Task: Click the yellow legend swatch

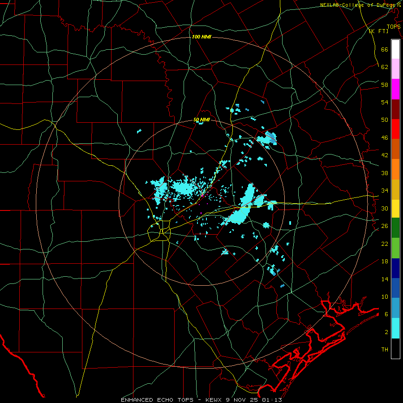Action: click(395, 208)
